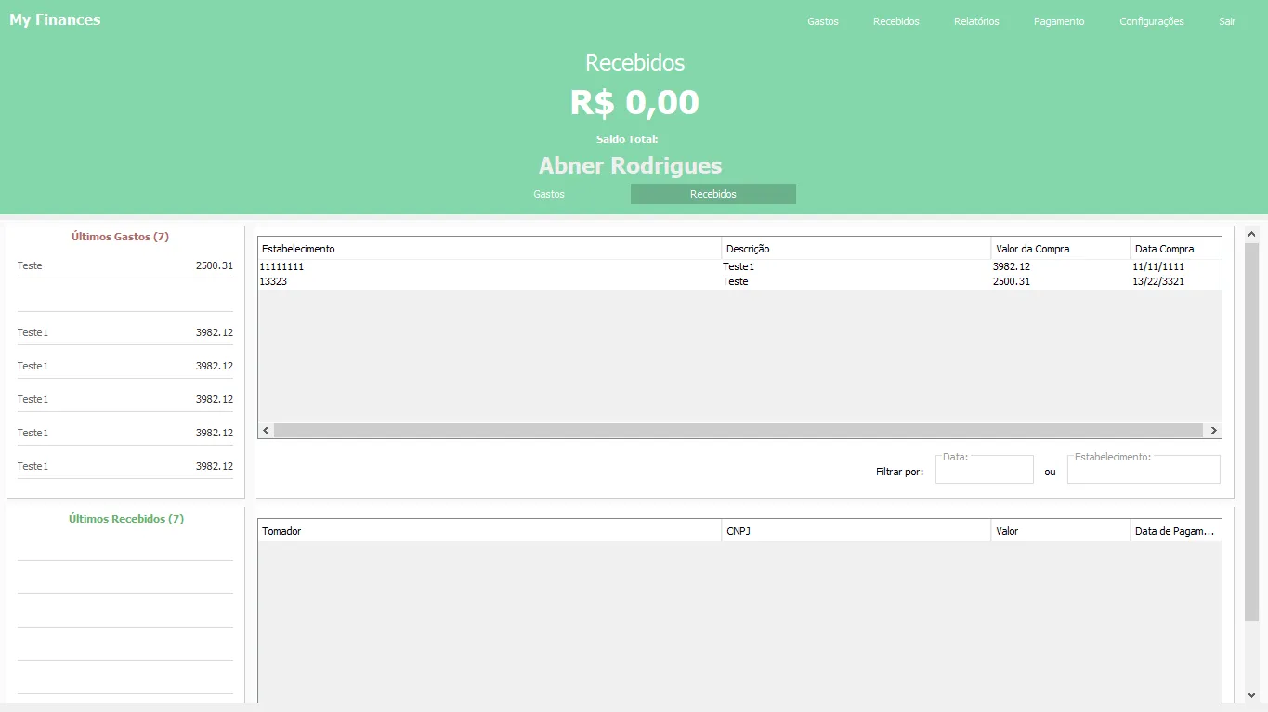This screenshot has width=1268, height=712.
Task: Click the Tomador column header
Action: coord(489,531)
